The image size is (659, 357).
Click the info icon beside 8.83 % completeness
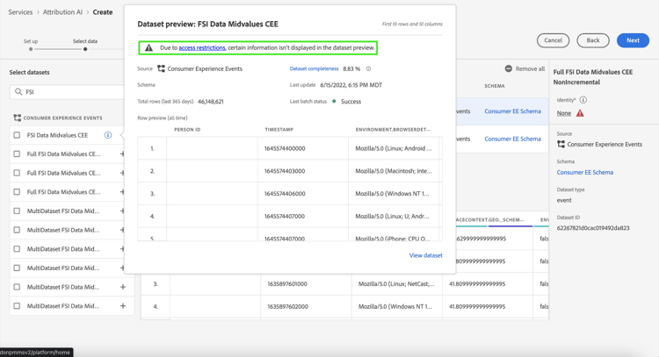point(368,68)
